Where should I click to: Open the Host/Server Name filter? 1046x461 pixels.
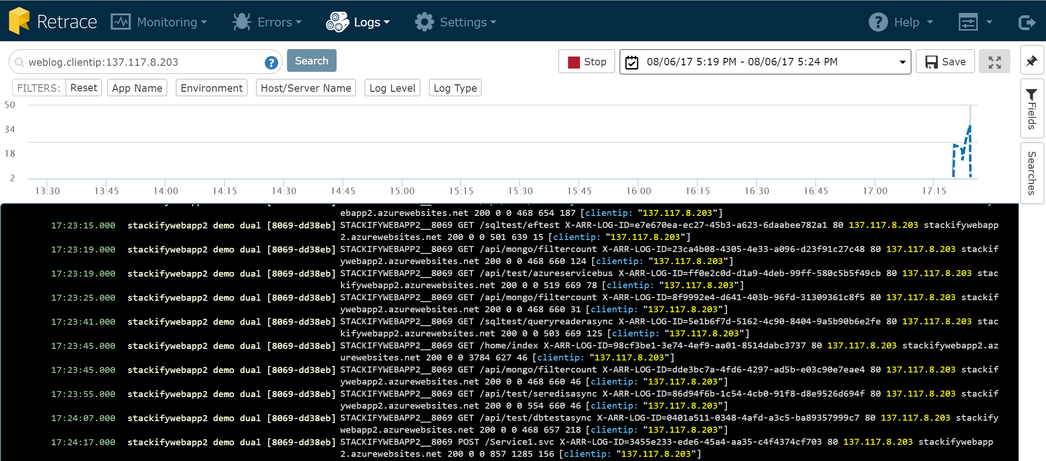point(306,88)
